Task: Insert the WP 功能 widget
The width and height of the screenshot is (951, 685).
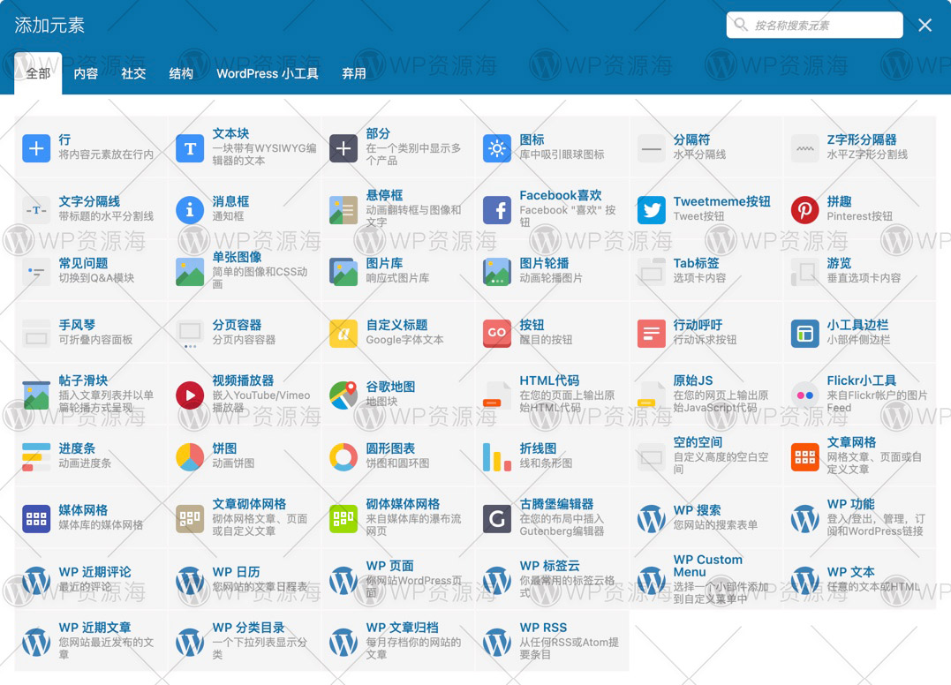Action: click(860, 517)
